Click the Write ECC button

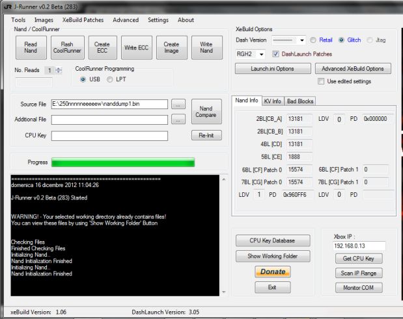137,47
